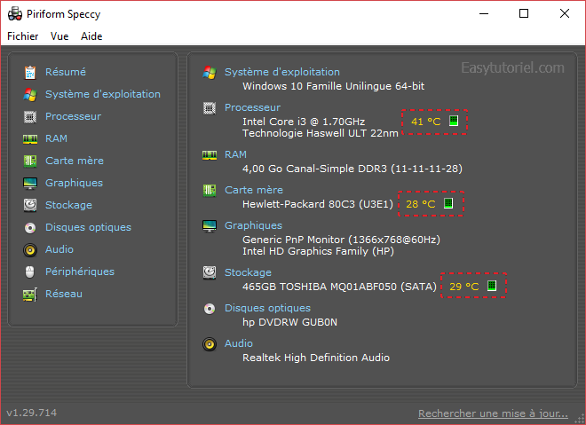Click the Audio heading in summary panel

pos(239,343)
